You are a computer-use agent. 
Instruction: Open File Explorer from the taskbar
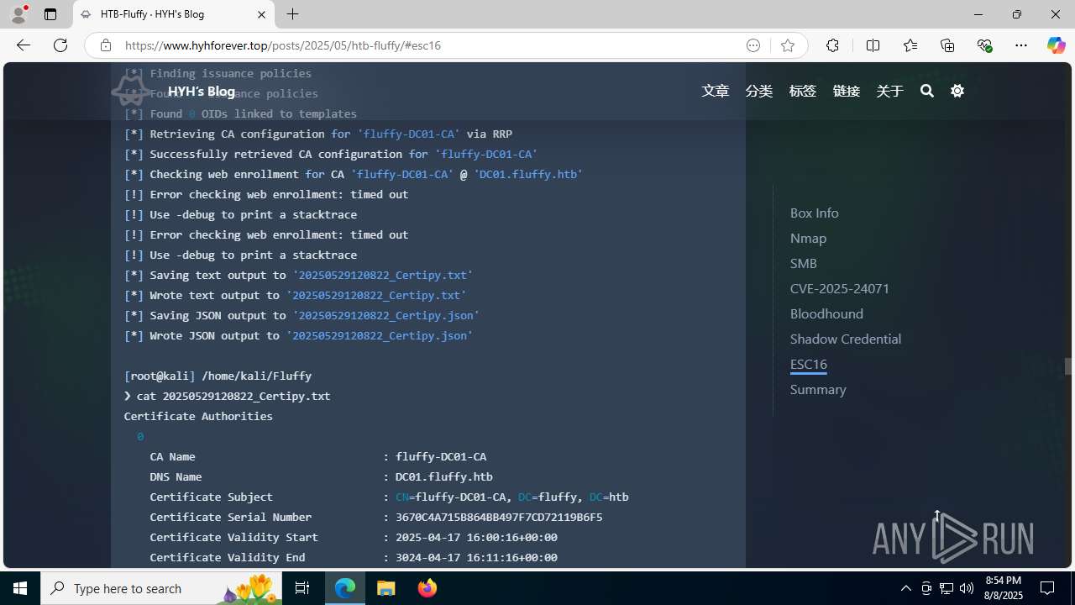(x=386, y=588)
